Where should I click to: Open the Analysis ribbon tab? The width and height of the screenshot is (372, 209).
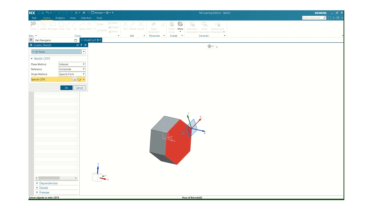(x=60, y=18)
